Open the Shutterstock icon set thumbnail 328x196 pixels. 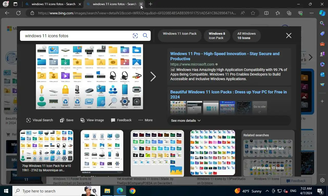point(102,152)
